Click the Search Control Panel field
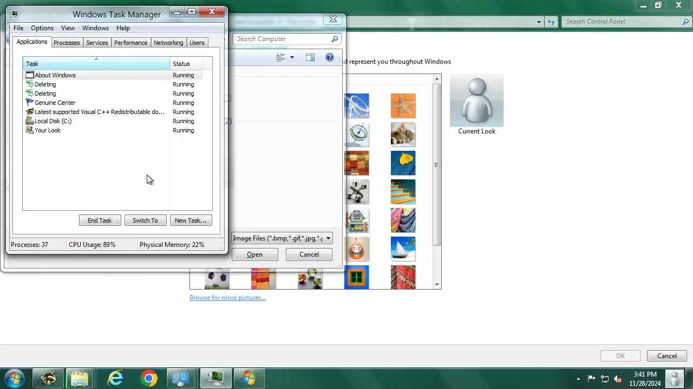The image size is (693, 389). (622, 22)
